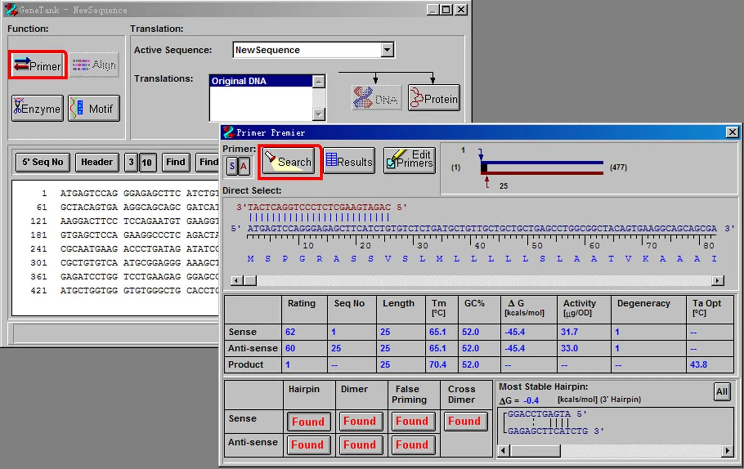Click the Ta Opt value 43.8
Image resolution: width=744 pixels, height=469 pixels.
click(699, 365)
